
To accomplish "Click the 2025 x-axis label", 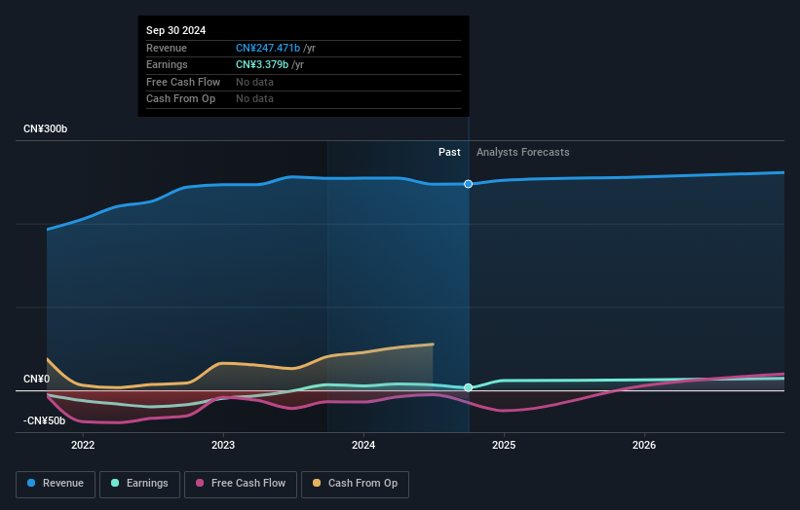I will click(x=504, y=445).
